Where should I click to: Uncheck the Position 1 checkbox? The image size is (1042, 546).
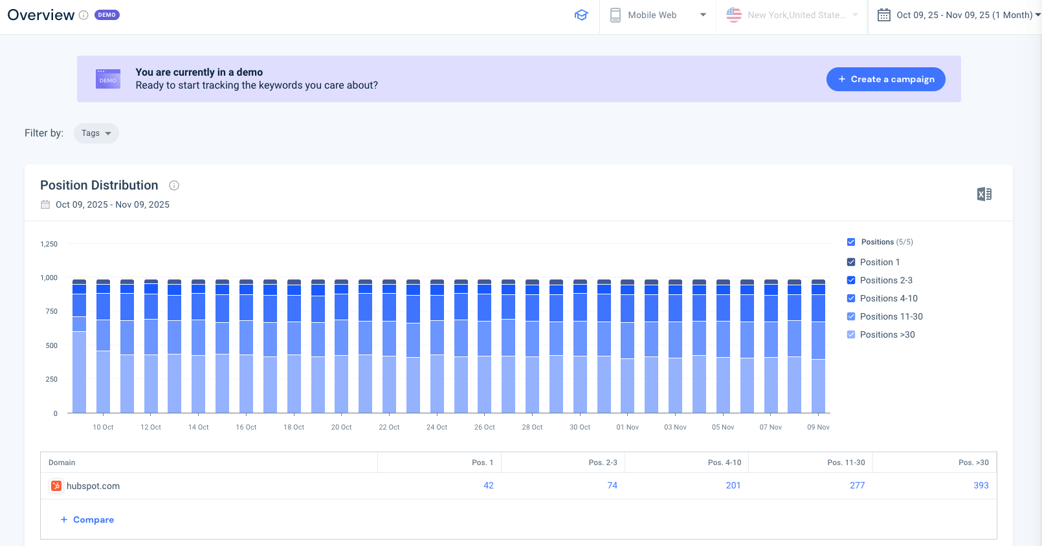pyautogui.click(x=851, y=262)
